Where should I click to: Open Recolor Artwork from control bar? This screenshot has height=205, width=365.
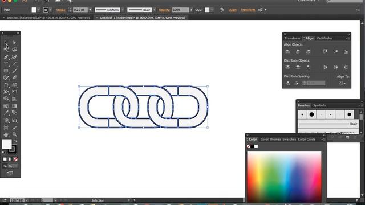(221, 10)
